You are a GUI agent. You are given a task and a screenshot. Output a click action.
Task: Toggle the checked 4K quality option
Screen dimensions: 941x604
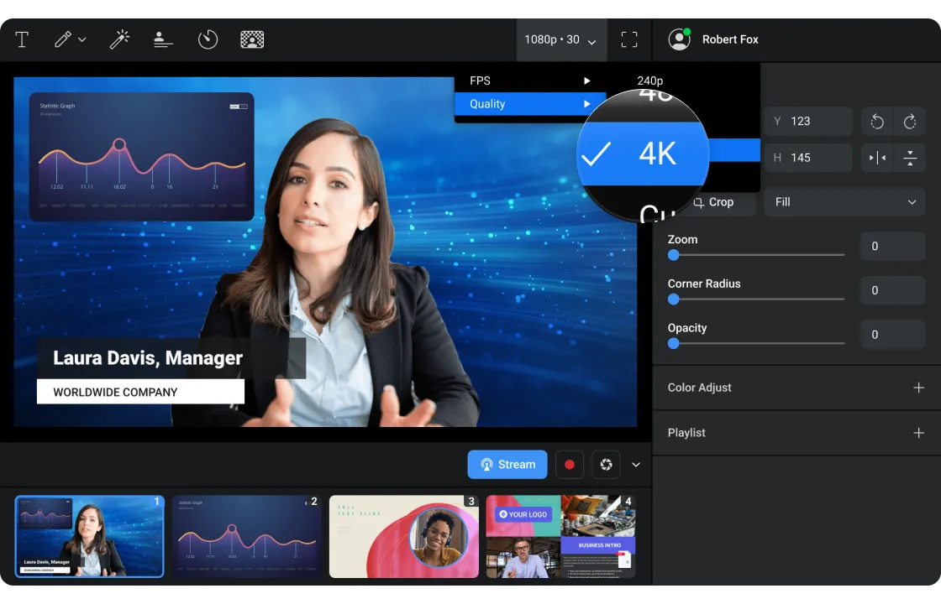(643, 154)
